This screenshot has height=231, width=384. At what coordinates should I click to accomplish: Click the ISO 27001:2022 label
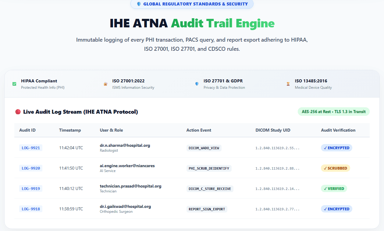tap(128, 81)
